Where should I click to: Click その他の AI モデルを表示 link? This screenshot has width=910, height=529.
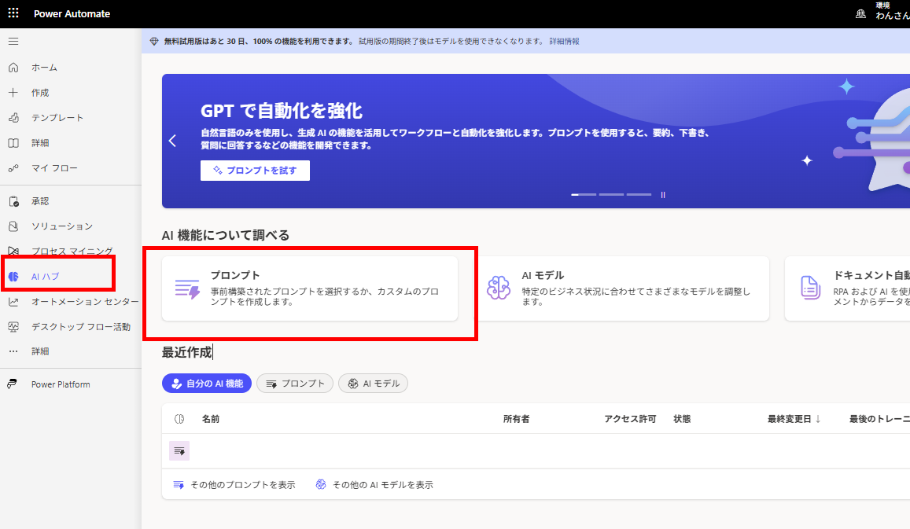tap(374, 485)
